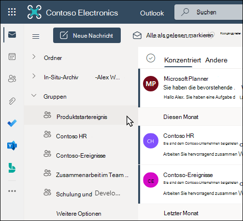Toggle the hamburger navigation pane button
Image resolution: width=243 pixels, height=221 pixels.
pos(36,36)
